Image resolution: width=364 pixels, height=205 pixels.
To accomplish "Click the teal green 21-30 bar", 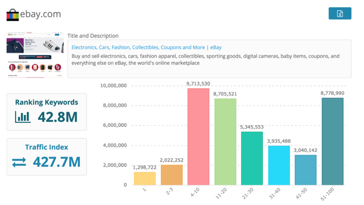I will [252, 158].
